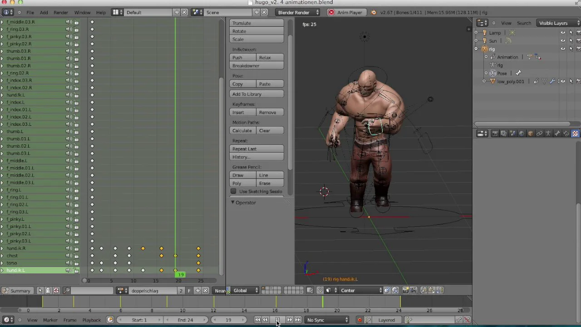Open the No Sync dropdown
This screenshot has width=581, height=327.
tap(327, 320)
